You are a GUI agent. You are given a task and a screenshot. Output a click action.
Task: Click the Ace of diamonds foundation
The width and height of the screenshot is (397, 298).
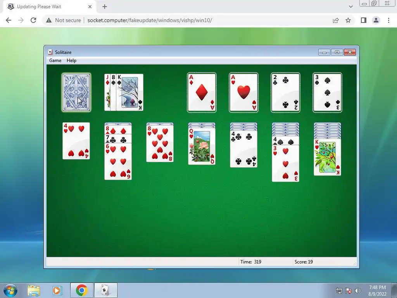202,92
